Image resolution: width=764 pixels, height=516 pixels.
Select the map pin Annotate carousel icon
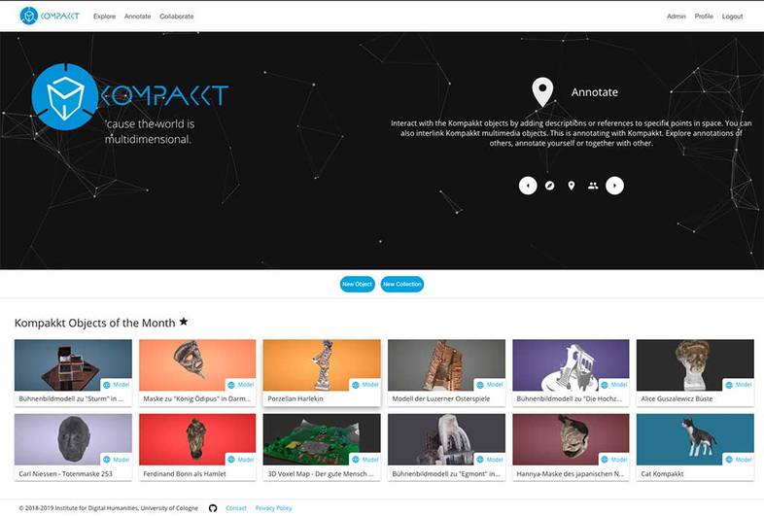571,186
